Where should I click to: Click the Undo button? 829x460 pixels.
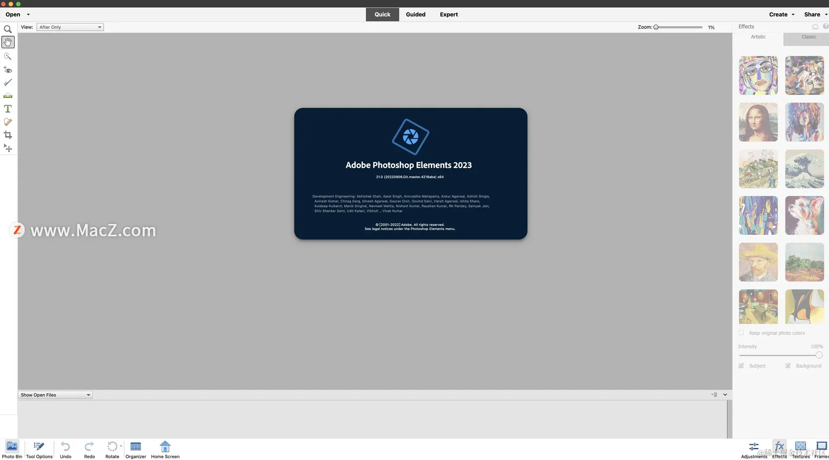[66, 450]
